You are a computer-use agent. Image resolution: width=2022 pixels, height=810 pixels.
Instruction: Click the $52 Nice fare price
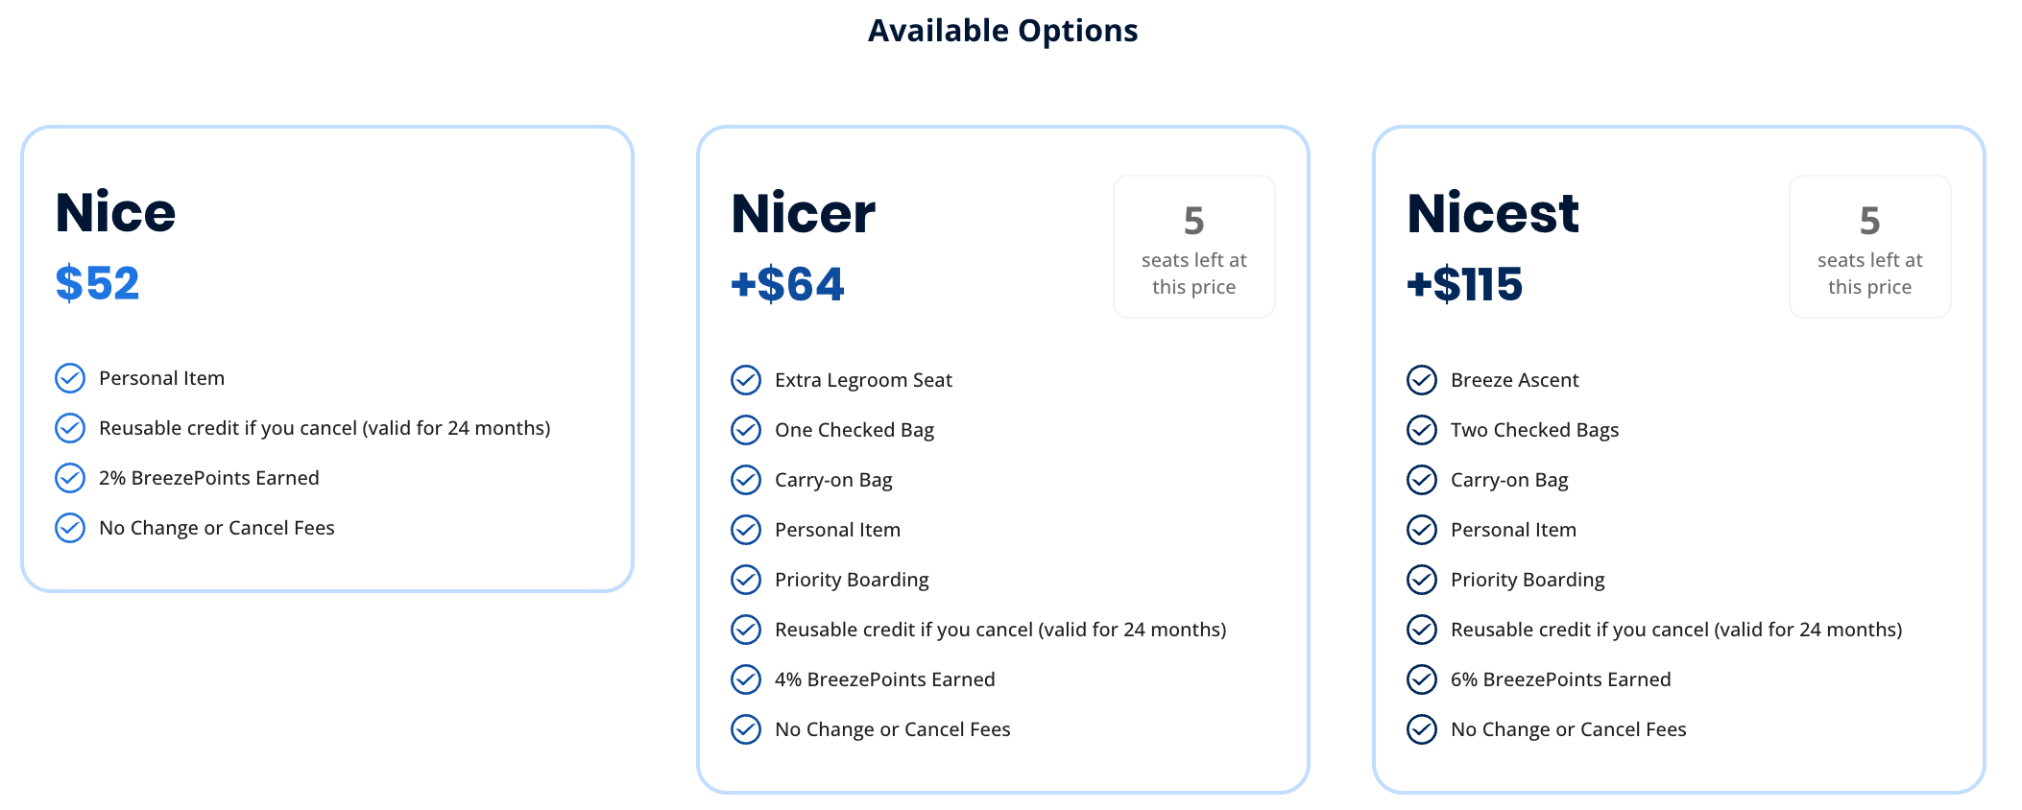(98, 283)
